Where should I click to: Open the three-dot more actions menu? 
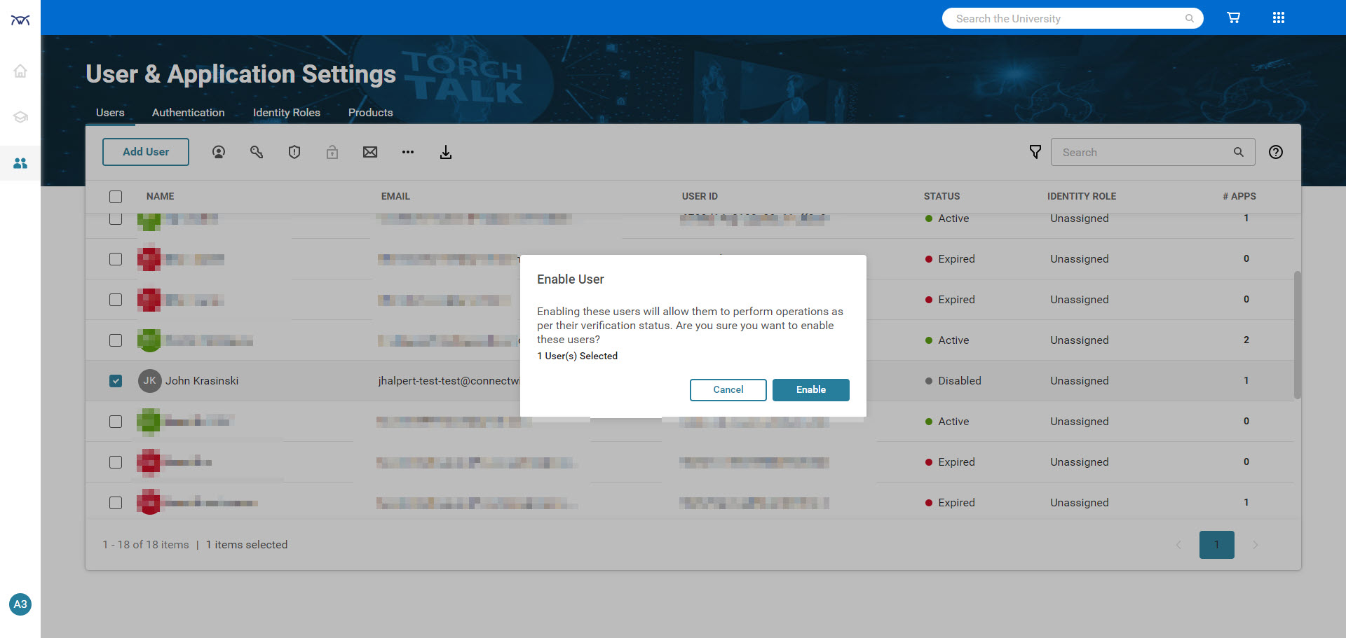coord(408,152)
